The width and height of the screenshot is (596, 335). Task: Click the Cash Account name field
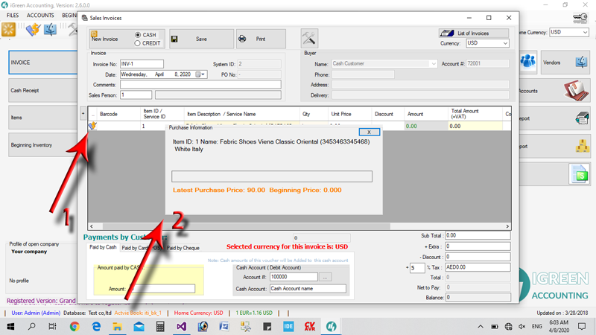[x=308, y=289]
